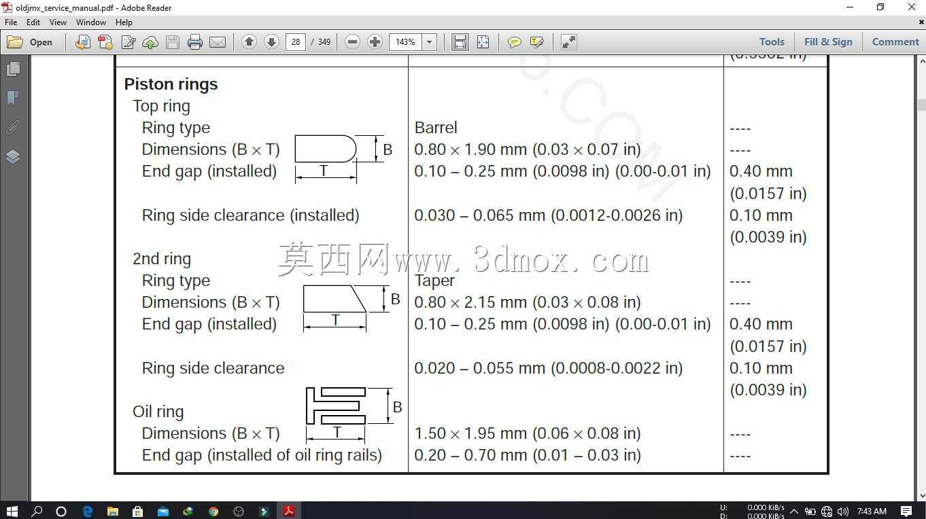The height and width of the screenshot is (519, 926).
Task: Open the zoom level dropdown arrow
Action: (430, 42)
